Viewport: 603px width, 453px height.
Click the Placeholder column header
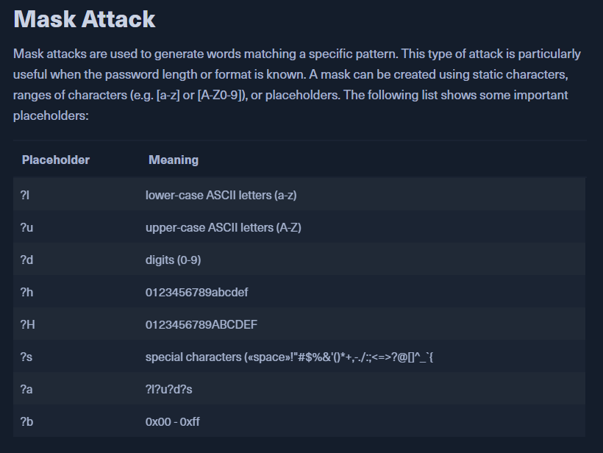click(56, 160)
